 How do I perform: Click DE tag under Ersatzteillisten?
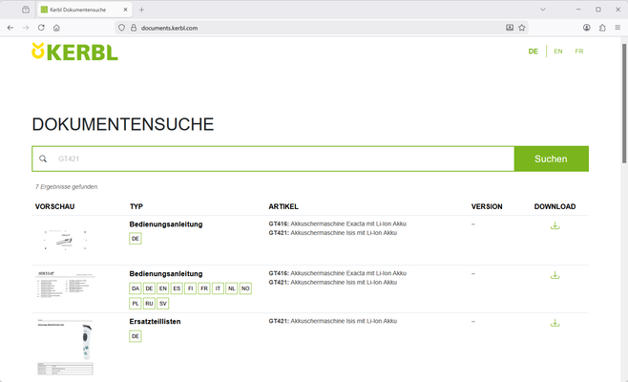pyautogui.click(x=136, y=336)
